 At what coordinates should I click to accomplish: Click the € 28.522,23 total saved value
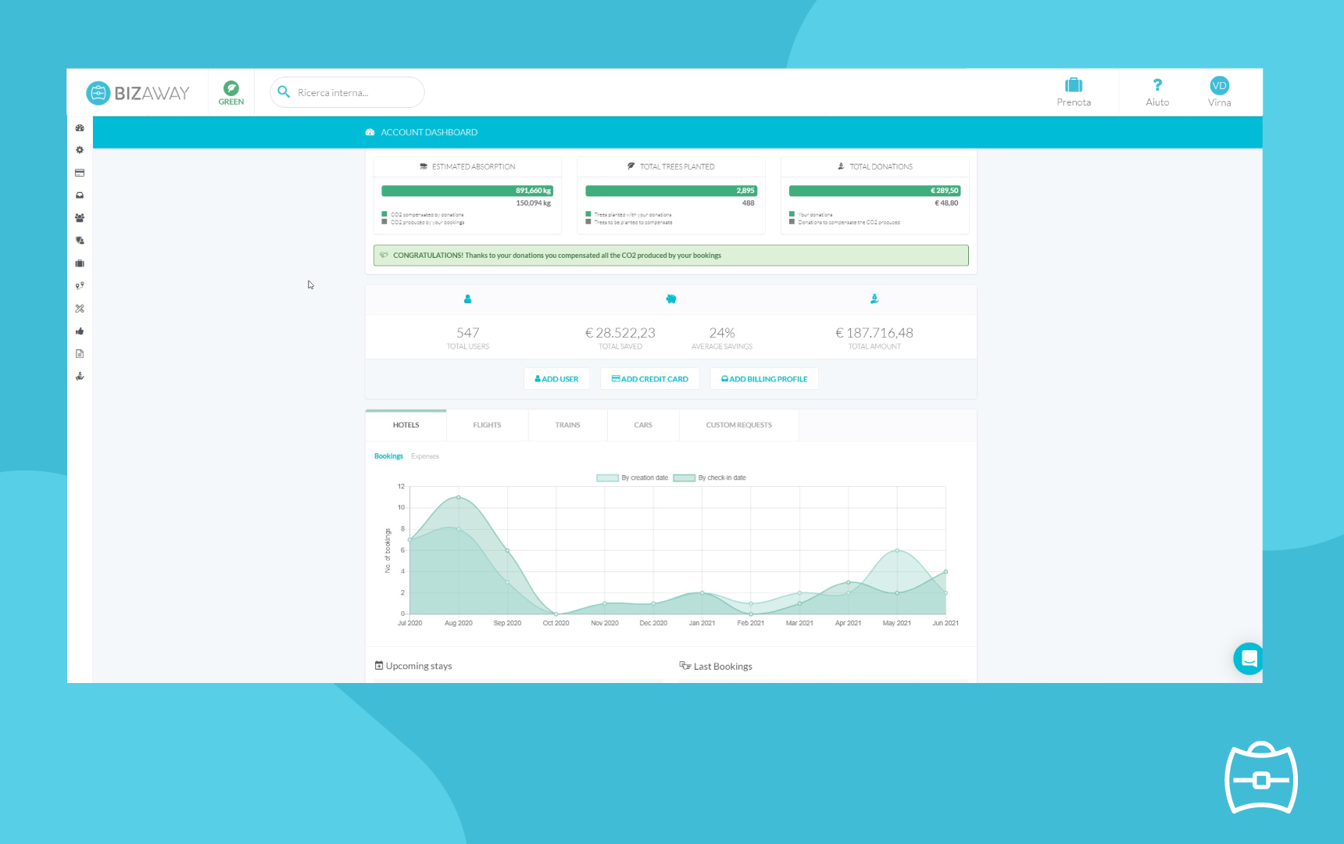coord(620,333)
